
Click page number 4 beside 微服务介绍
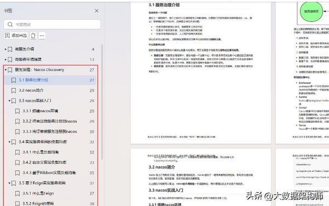(93, 49)
